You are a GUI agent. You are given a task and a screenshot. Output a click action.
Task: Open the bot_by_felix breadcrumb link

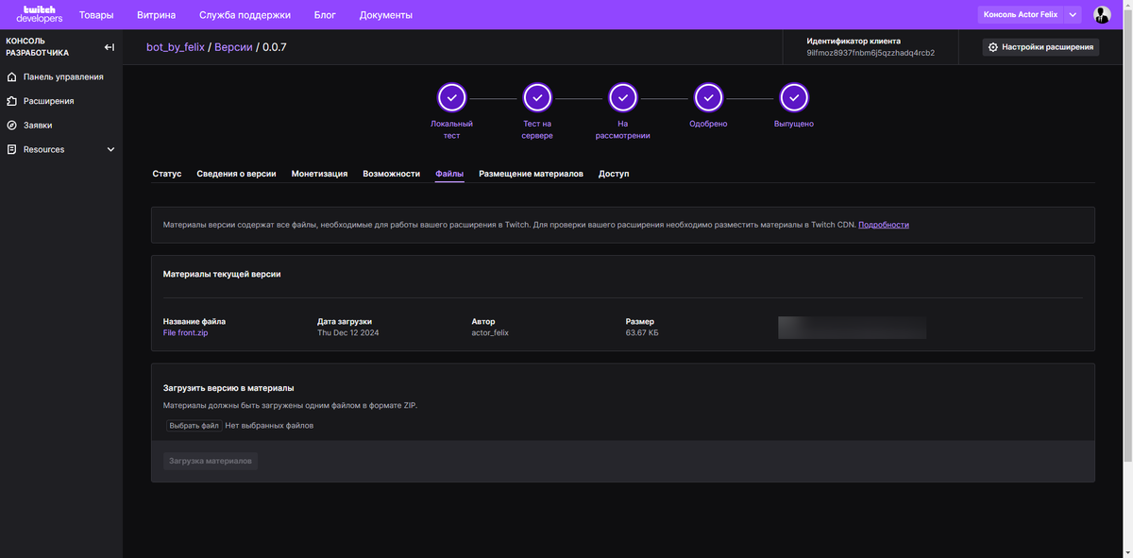click(176, 47)
